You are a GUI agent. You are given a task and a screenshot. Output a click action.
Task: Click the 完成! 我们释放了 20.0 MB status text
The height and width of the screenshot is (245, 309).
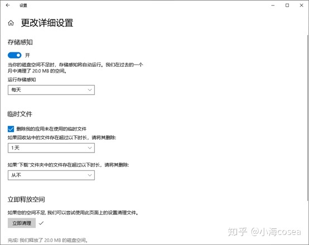tap(48, 240)
